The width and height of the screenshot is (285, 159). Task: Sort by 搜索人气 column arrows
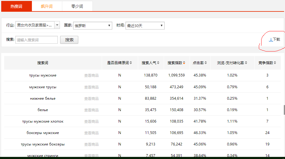pos(158,63)
